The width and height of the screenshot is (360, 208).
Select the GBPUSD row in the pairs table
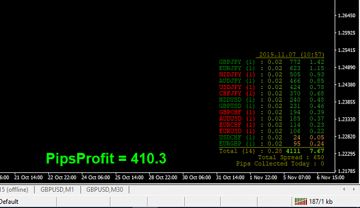tap(271, 106)
